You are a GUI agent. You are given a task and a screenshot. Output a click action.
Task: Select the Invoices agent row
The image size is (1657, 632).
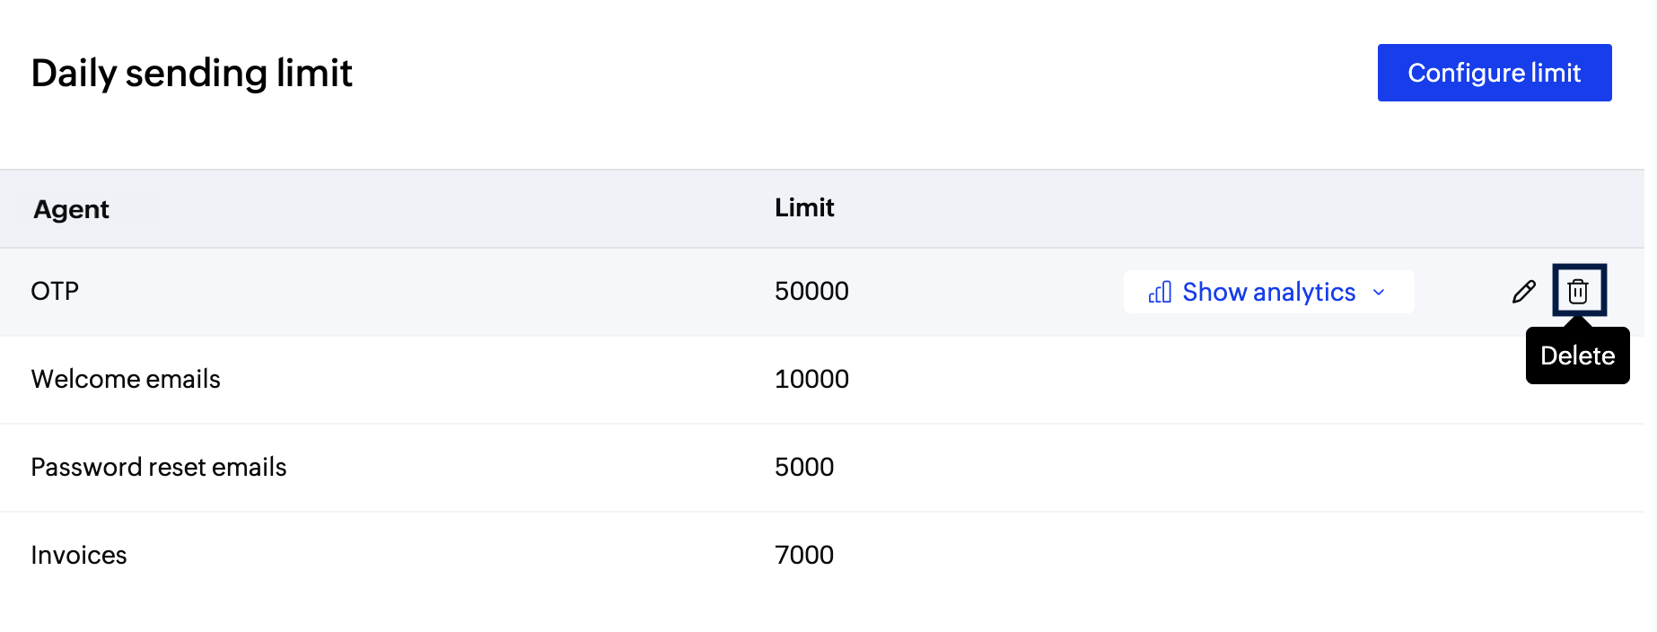pyautogui.click(x=79, y=555)
